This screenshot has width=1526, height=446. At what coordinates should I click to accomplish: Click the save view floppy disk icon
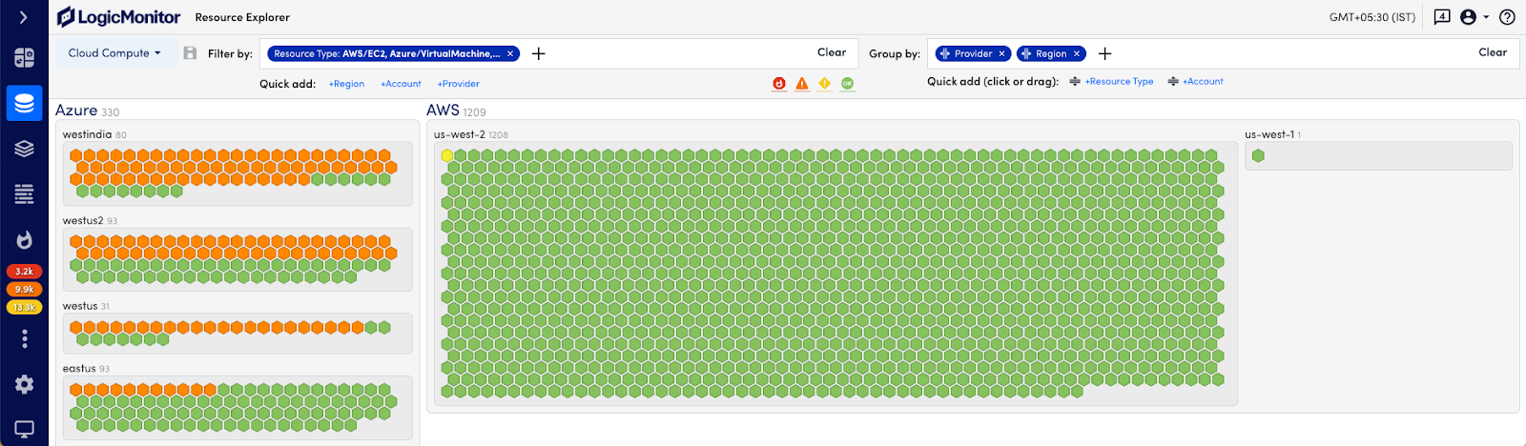[x=190, y=53]
